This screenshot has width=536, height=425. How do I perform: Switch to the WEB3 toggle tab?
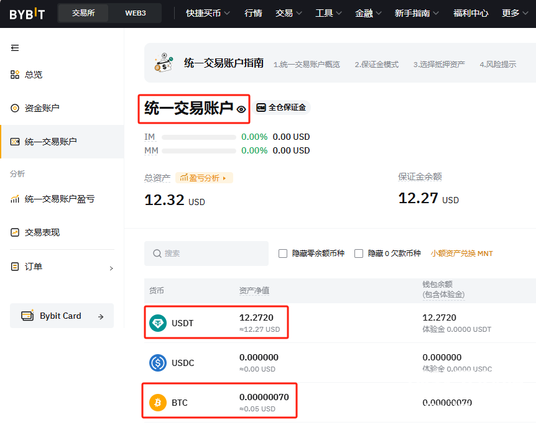point(136,13)
